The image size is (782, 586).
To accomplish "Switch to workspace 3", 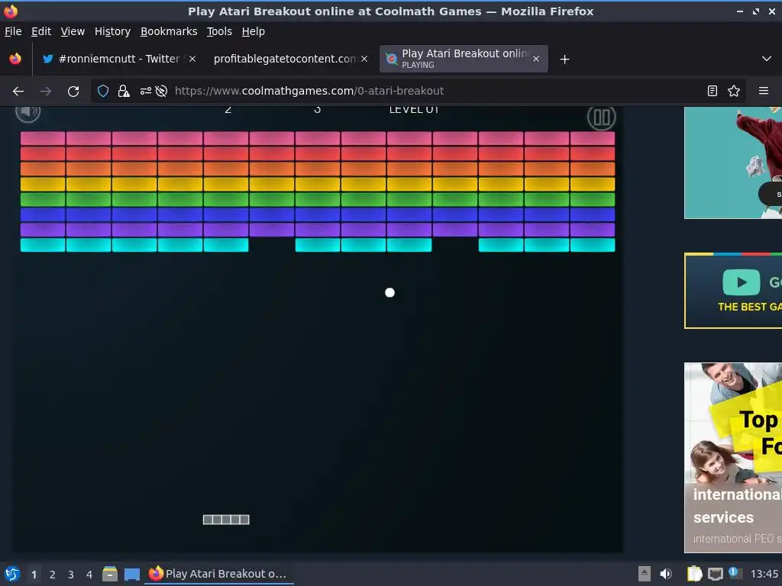I will 71,575.
